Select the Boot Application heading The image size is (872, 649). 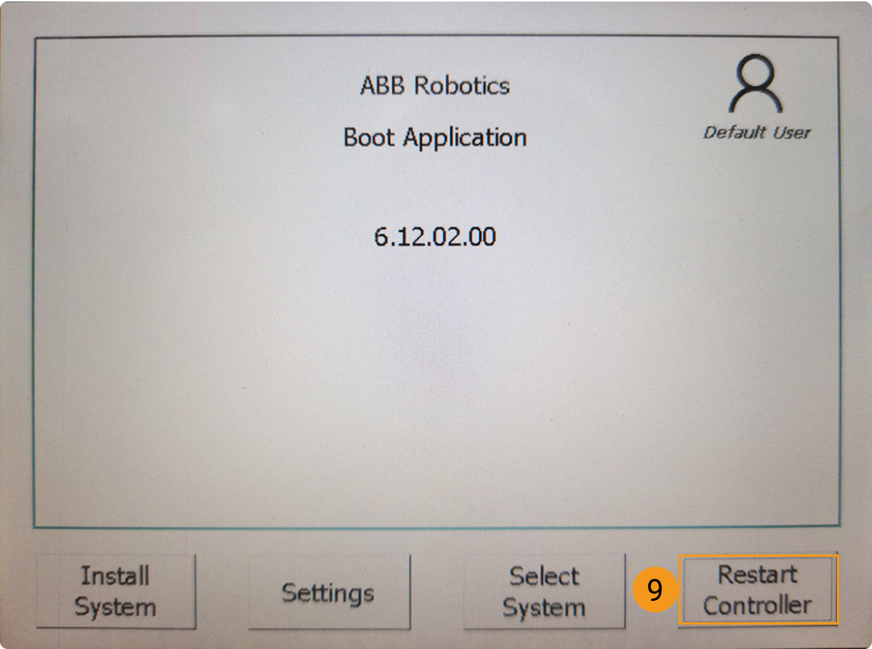click(434, 138)
